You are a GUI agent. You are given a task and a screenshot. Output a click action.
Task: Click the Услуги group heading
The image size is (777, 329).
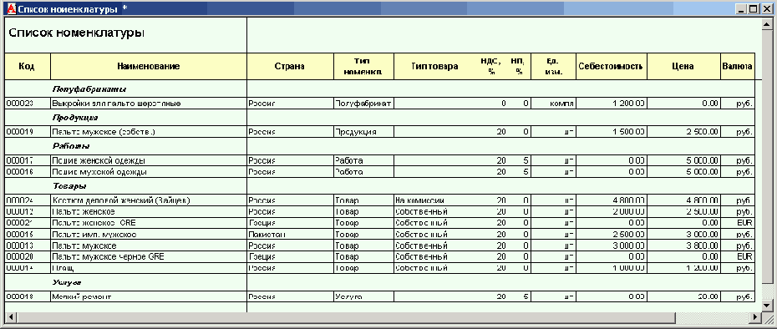point(66,282)
